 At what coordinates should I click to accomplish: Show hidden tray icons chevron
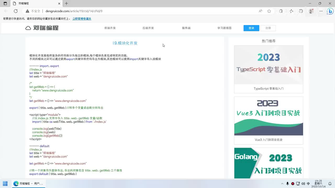click(x=282, y=184)
